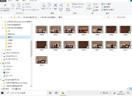Collapse the 21年10月10日の発表会 folder
The height and width of the screenshot is (96, 132).
(x=3, y=28)
